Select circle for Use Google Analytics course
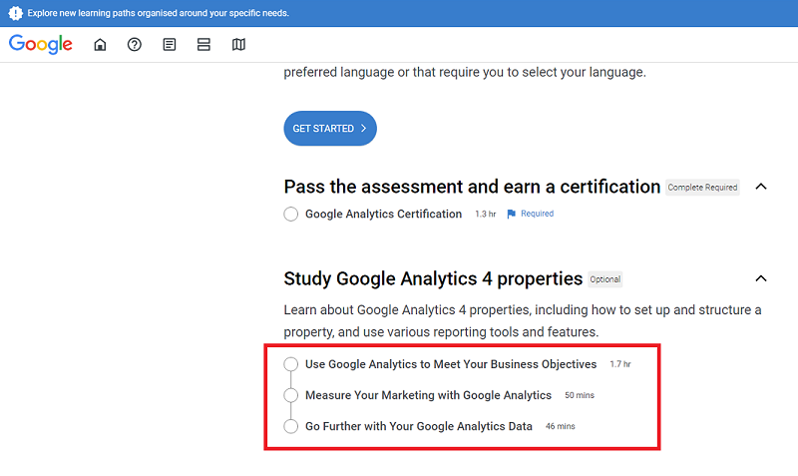This screenshot has width=798, height=476. tap(291, 364)
